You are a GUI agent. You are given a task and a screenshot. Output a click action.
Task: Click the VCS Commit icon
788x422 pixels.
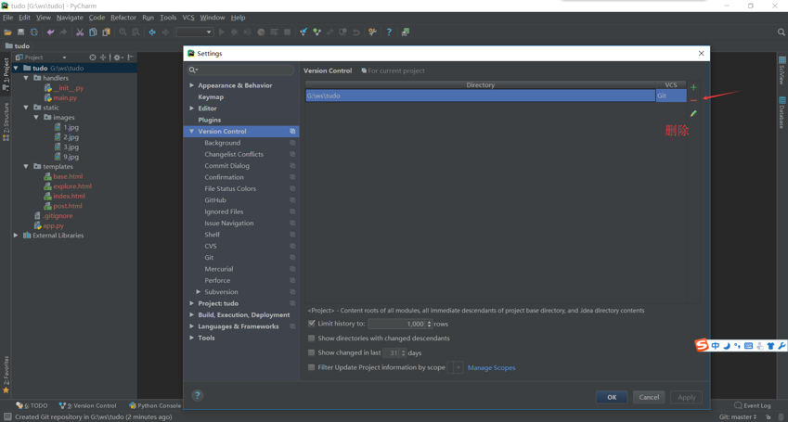(316, 32)
